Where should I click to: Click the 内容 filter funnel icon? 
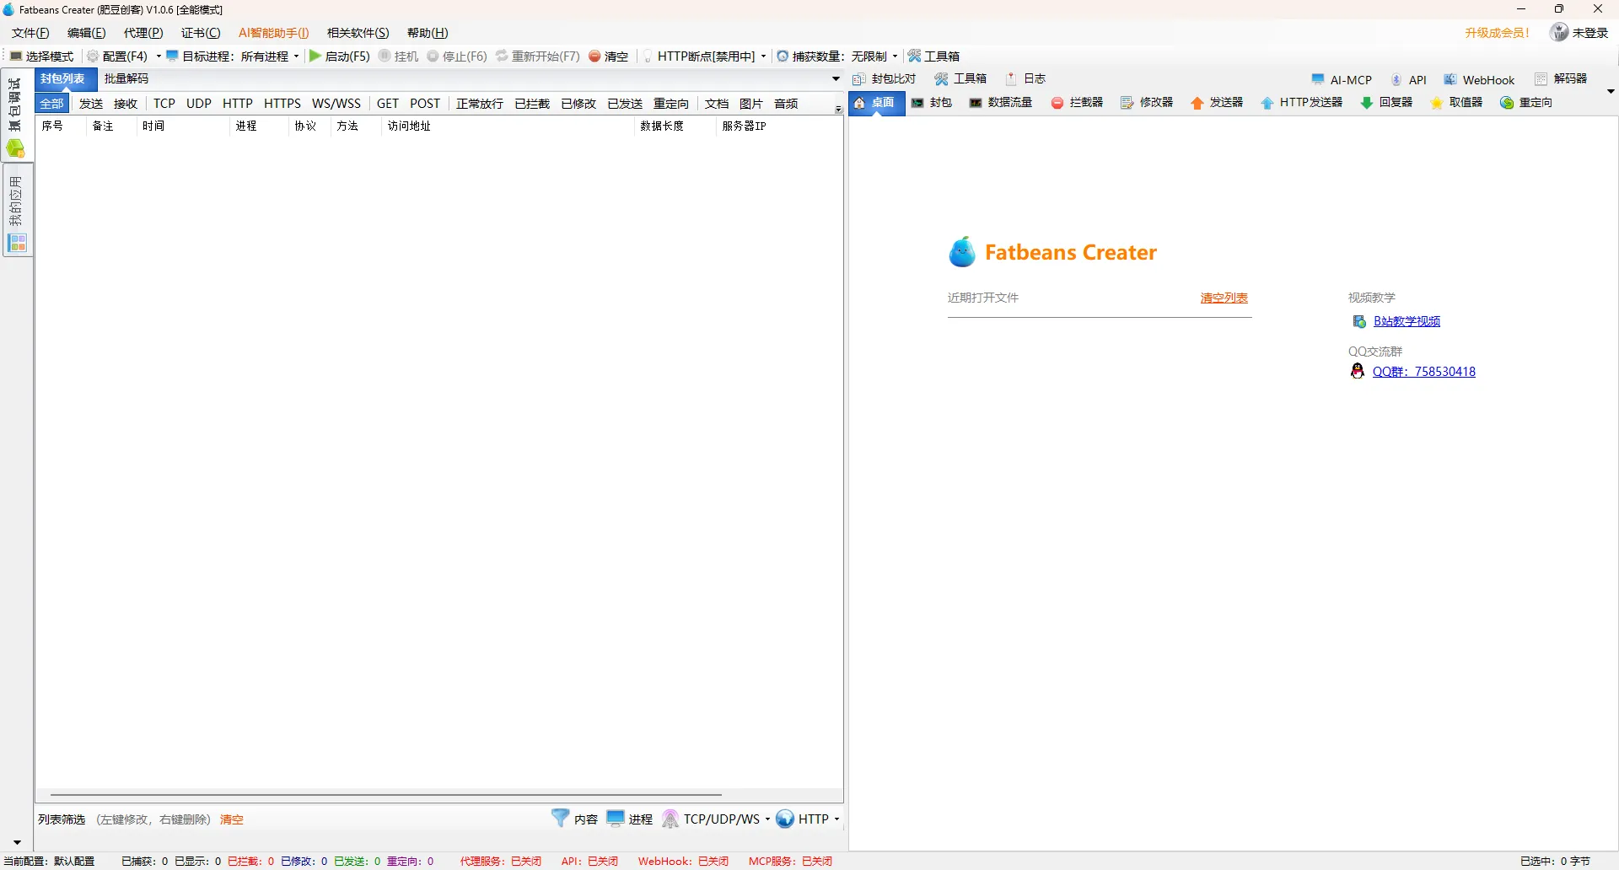pos(560,819)
